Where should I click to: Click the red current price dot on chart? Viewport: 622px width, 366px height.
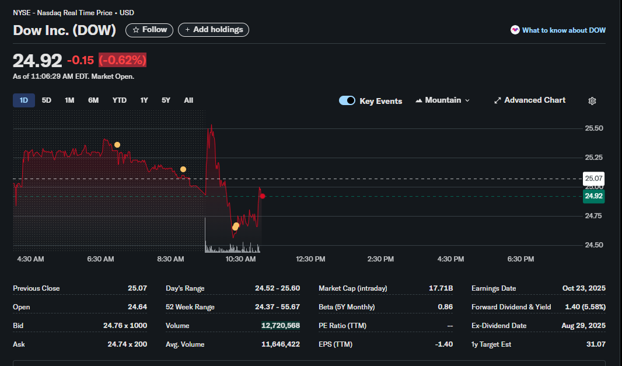click(263, 196)
